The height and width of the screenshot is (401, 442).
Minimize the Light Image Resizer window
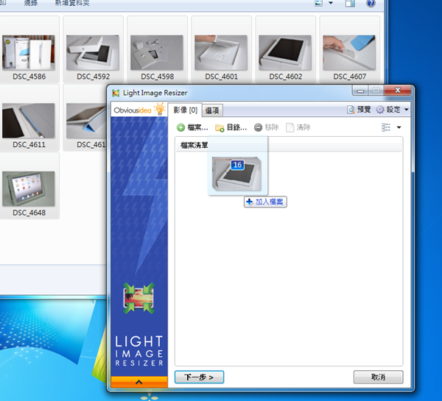click(360, 91)
